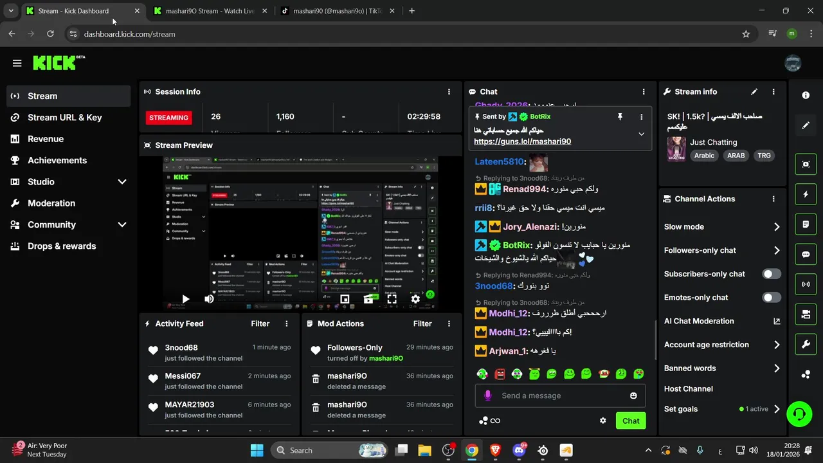Open stream preview player settings gear
The width and height of the screenshot is (823, 463).
click(x=415, y=299)
